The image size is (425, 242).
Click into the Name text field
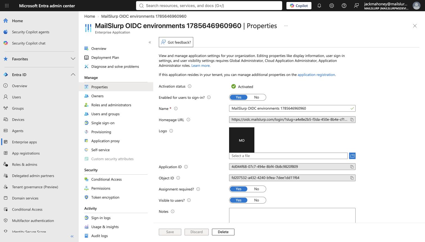click(x=292, y=108)
